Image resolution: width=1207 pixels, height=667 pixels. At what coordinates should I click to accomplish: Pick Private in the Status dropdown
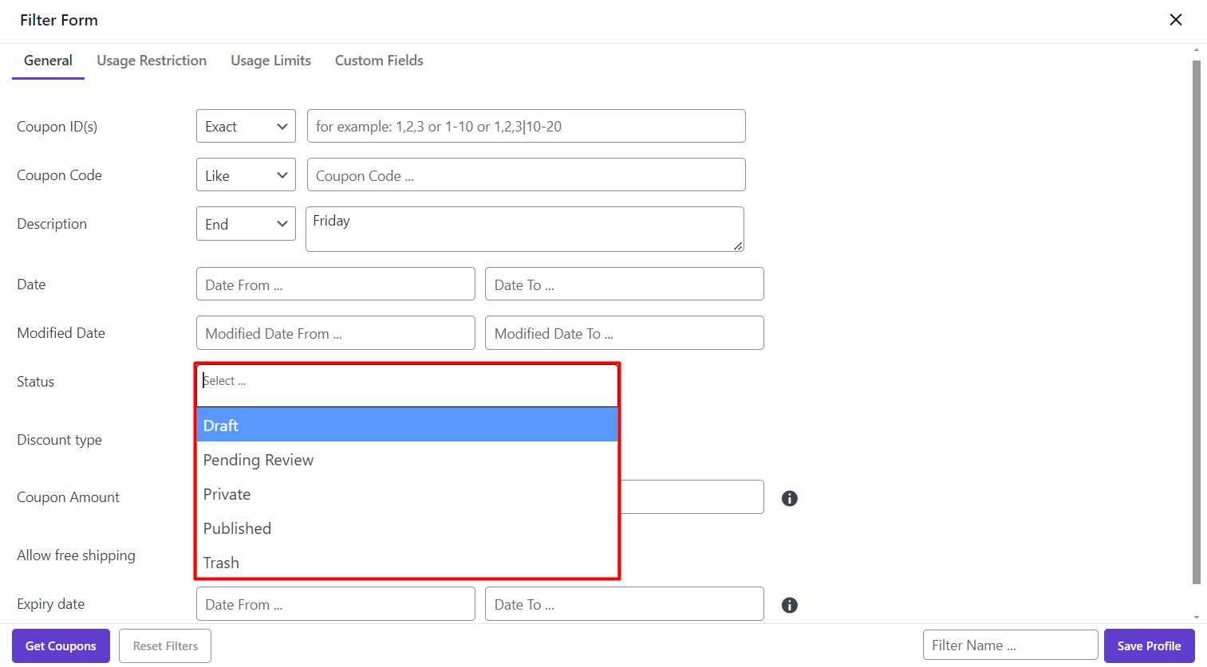[407, 494]
